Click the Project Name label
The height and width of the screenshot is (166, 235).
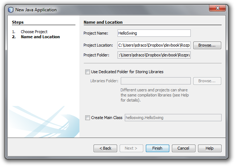click(x=96, y=33)
